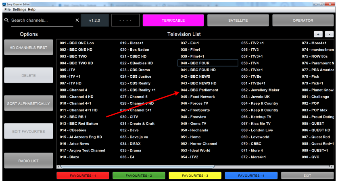Select channel 054 - ITV2
This screenshot has width=338, height=184.
190,157
